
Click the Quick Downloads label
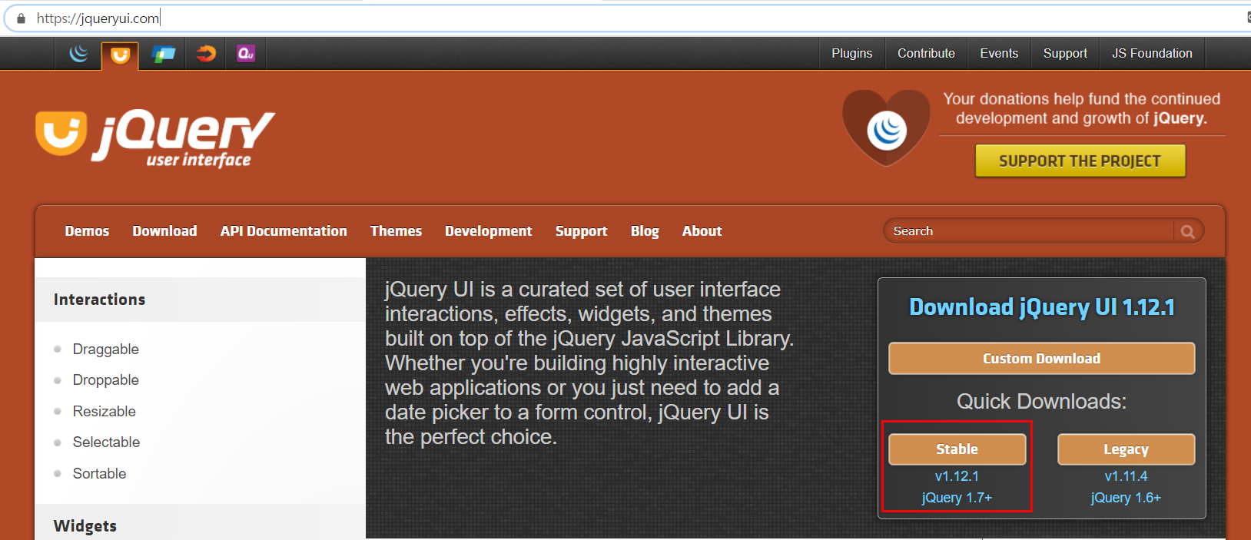click(1041, 402)
